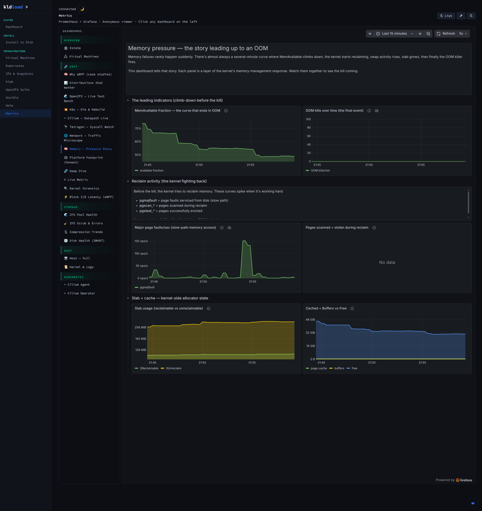Screen dimensions: 482x511
Task: Zoom out the time range
Action: point(428,34)
